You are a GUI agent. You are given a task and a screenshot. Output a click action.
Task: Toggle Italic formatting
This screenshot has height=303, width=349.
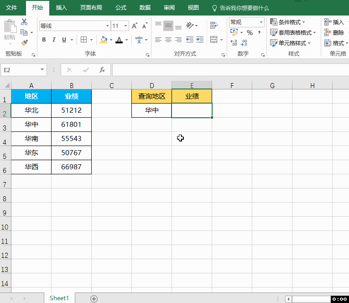[54, 40]
